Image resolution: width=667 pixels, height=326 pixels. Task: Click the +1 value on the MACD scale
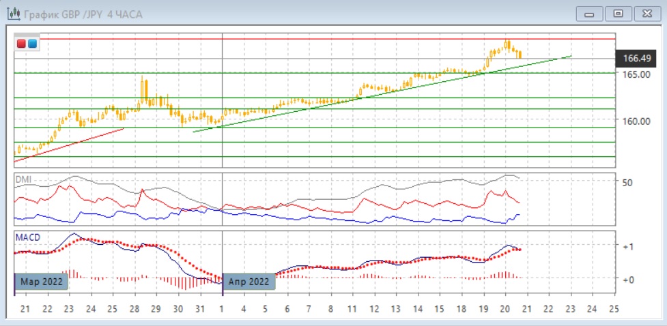pos(628,246)
